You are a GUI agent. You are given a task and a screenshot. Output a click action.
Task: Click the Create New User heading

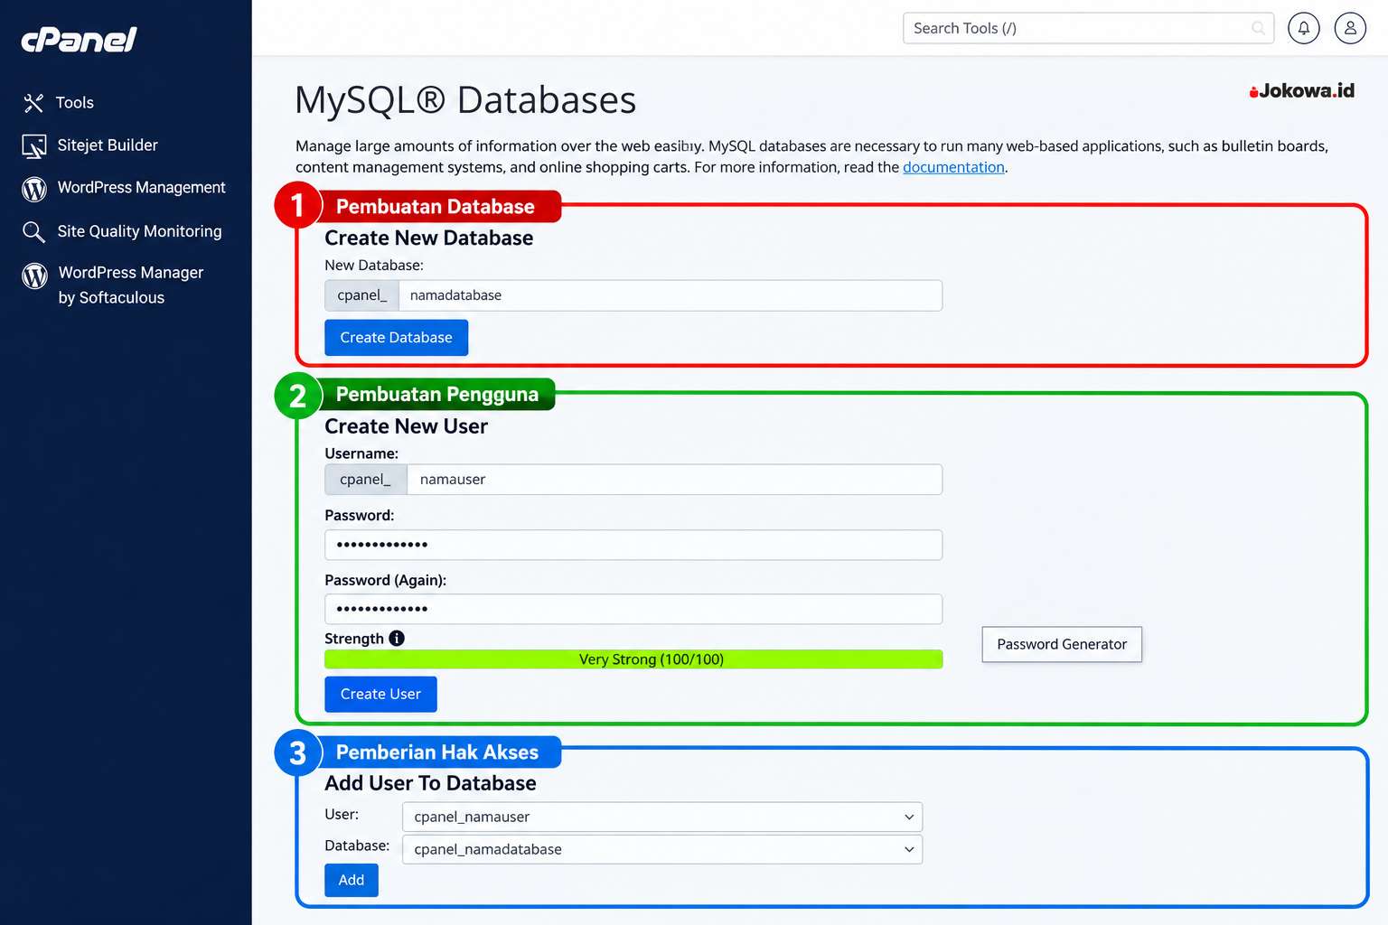coord(406,426)
